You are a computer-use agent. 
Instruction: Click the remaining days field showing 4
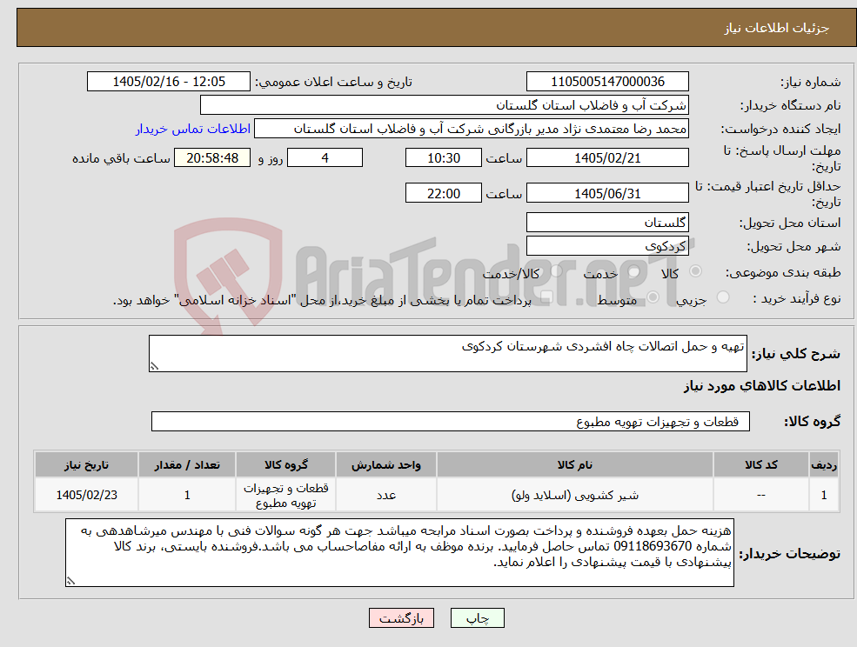click(325, 158)
